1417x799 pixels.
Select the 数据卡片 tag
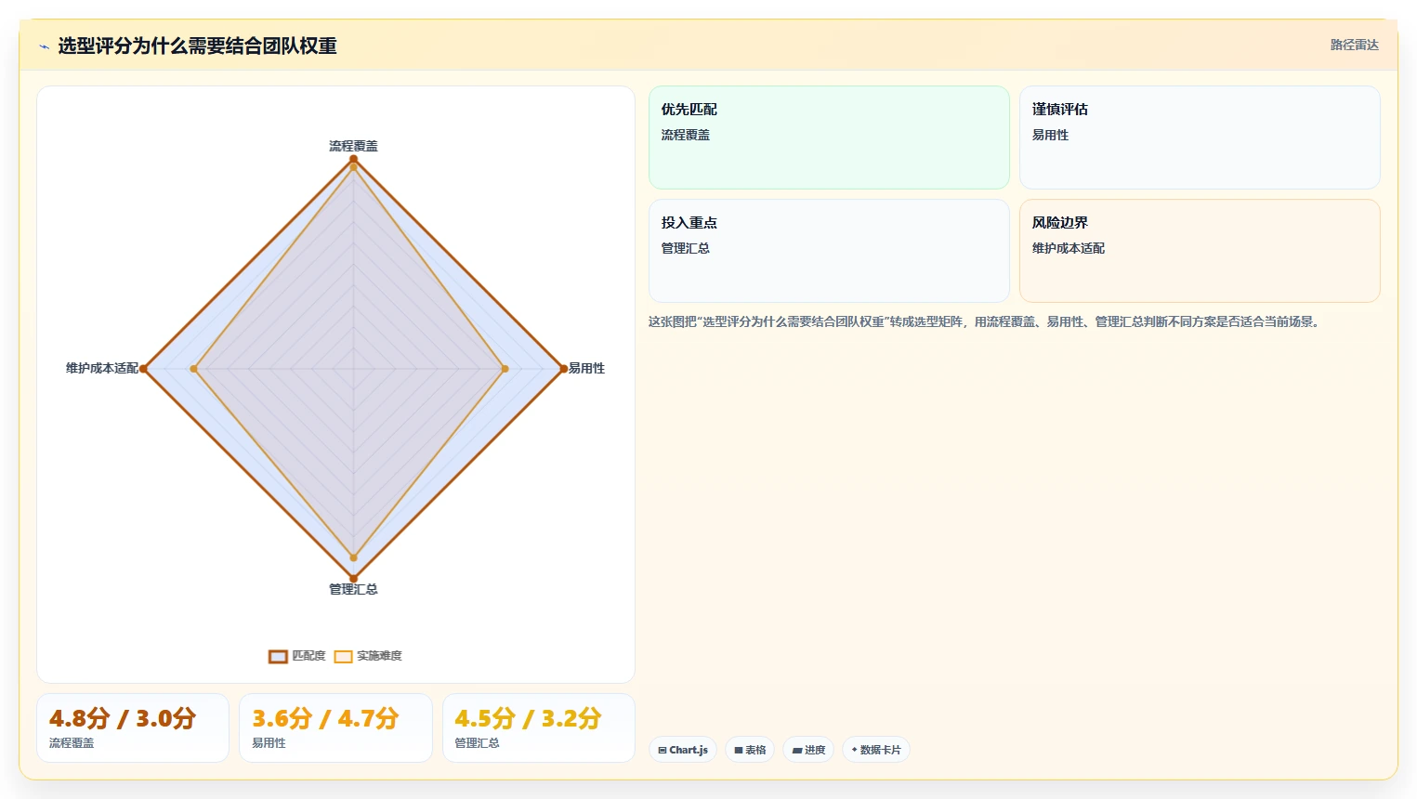pos(876,750)
